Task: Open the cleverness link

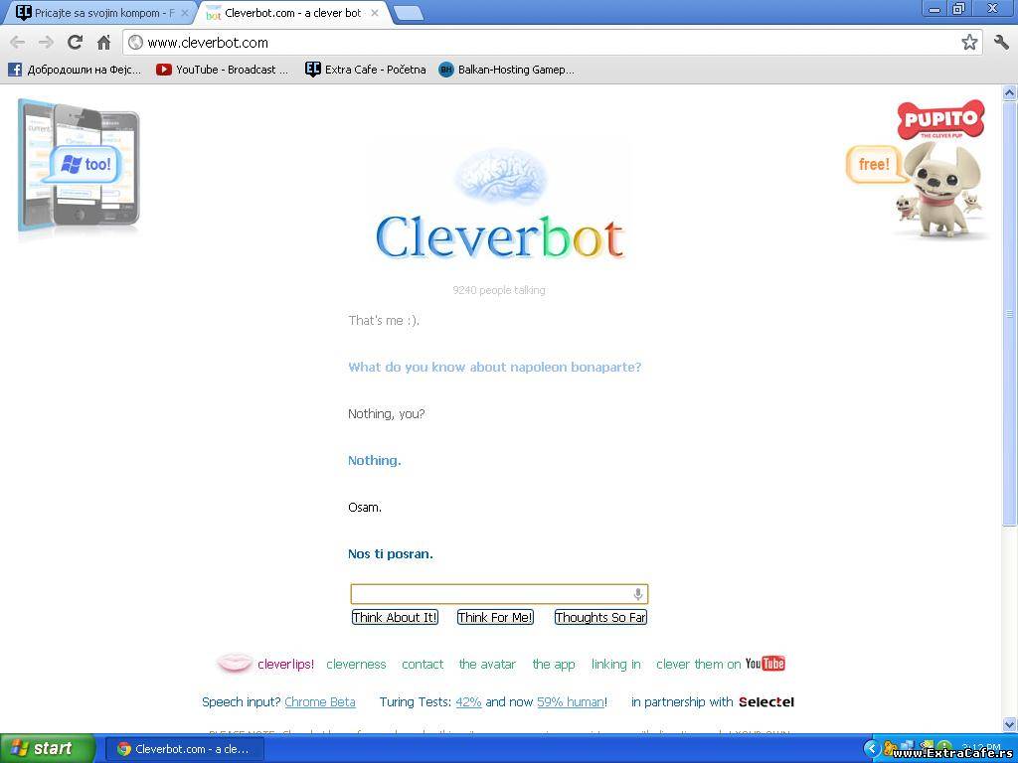Action: point(356,664)
